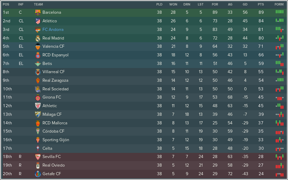The image size is (288, 180).
Task: Open the RCD Espanyol team name
Action: pyautogui.click(x=56, y=55)
